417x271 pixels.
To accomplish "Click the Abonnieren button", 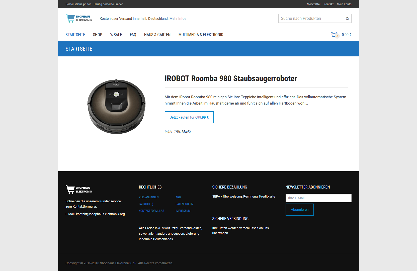I will pyautogui.click(x=300, y=210).
